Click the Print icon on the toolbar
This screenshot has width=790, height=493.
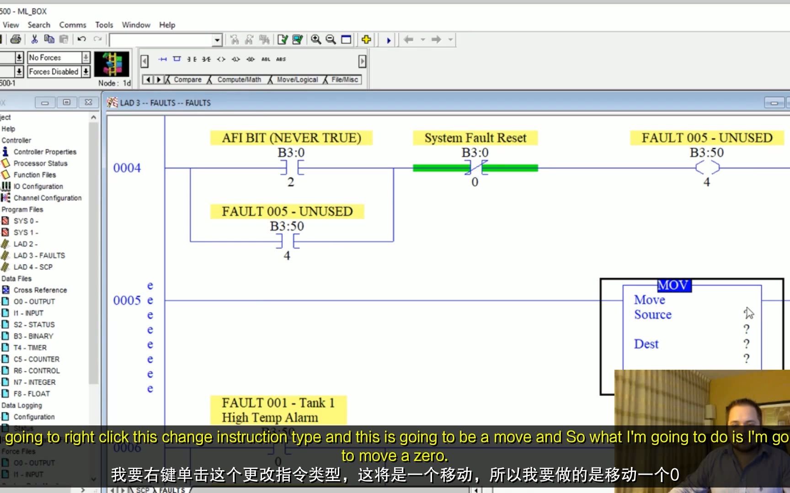[x=15, y=39]
